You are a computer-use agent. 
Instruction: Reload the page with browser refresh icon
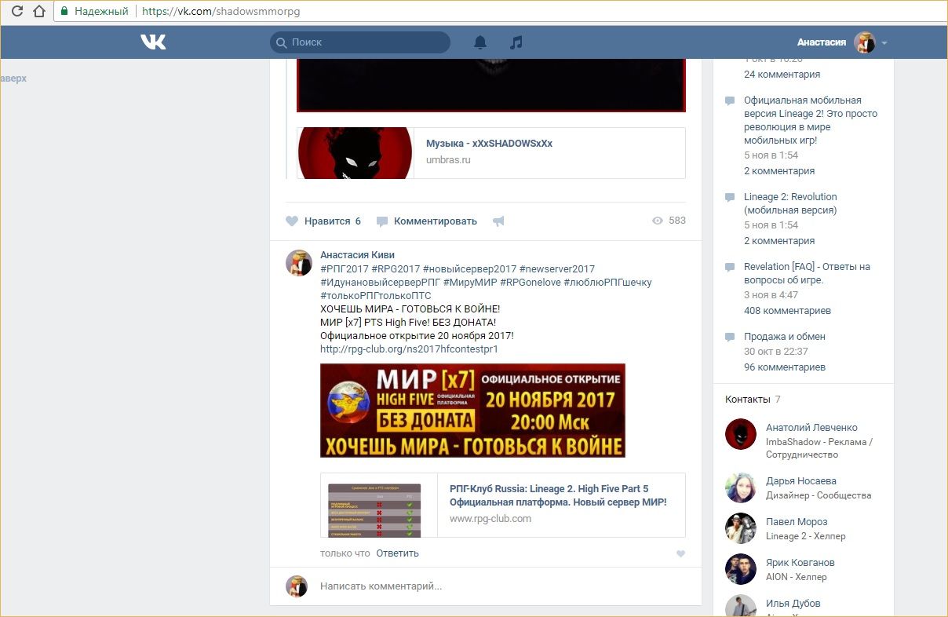(x=16, y=12)
